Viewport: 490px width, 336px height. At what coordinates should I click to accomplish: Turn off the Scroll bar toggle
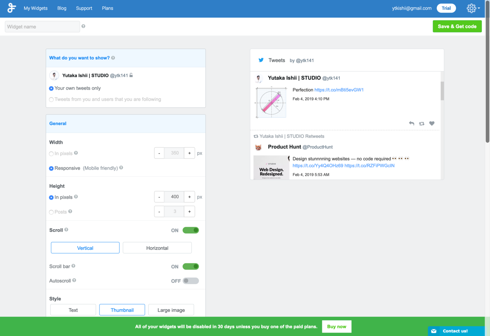point(191,266)
